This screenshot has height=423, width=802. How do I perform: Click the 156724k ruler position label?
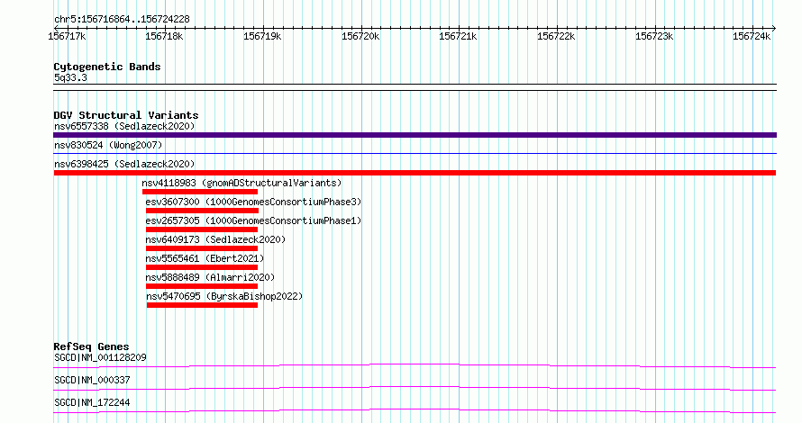752,36
